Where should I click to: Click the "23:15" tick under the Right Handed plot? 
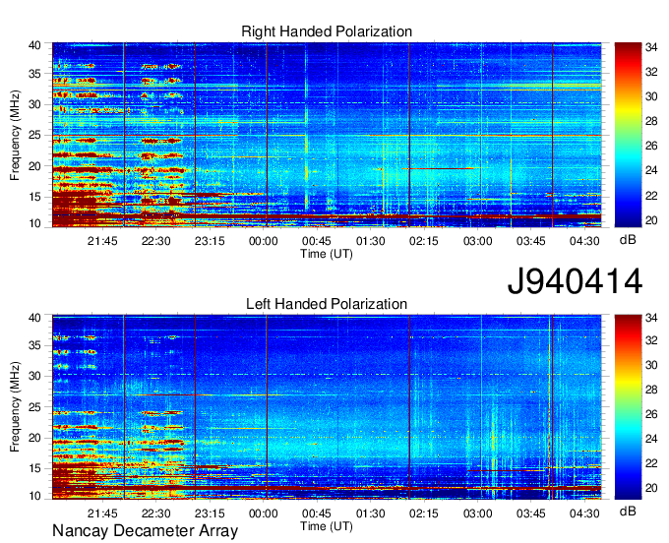pyautogui.click(x=210, y=241)
